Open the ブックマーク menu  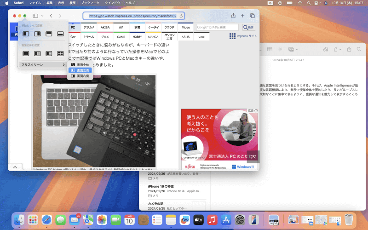click(x=90, y=3)
